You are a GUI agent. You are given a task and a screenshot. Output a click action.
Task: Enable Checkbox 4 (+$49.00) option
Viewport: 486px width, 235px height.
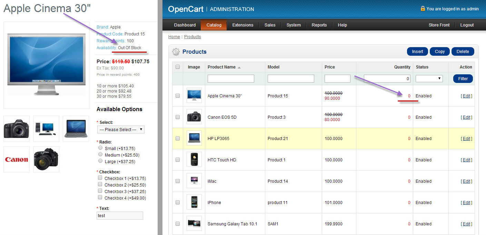coord(100,197)
